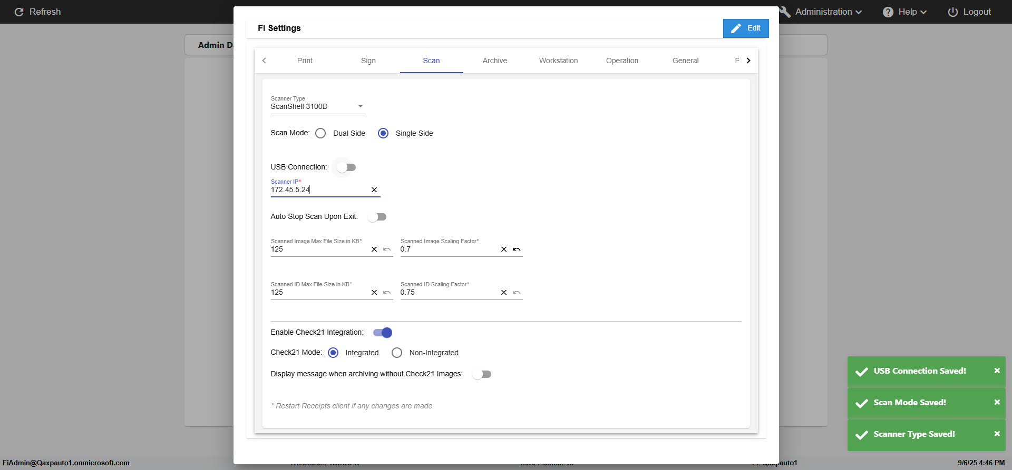Click the pencil icon in the Edit button

736,28
